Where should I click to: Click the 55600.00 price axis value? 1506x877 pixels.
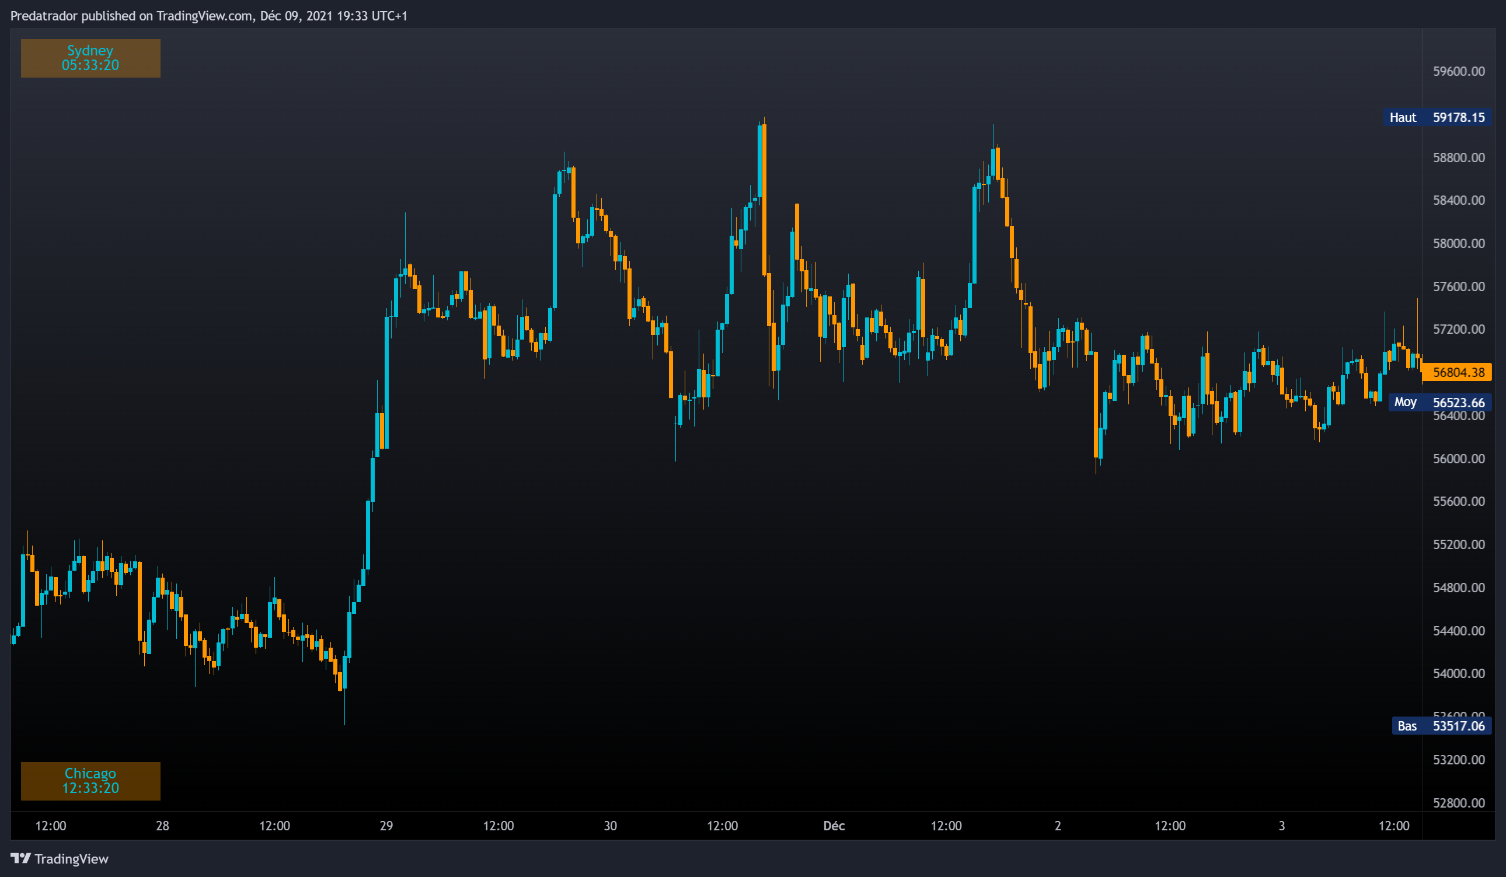click(1459, 501)
